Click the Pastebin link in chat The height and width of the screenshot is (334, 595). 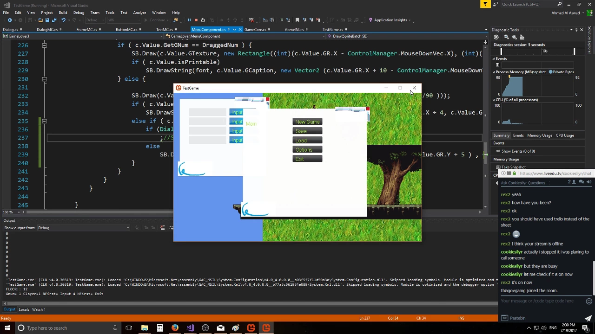514,318
